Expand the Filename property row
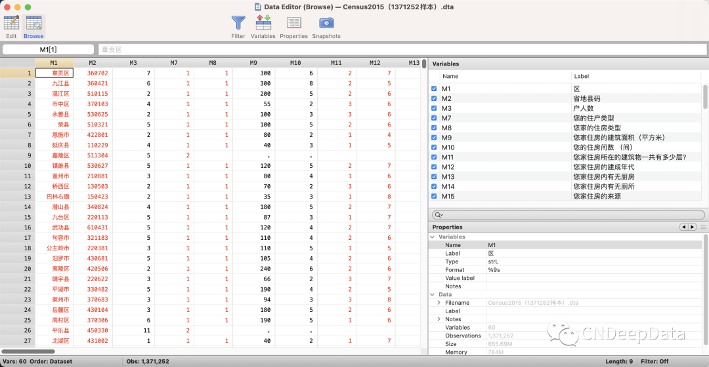The image size is (709, 367). click(x=439, y=303)
